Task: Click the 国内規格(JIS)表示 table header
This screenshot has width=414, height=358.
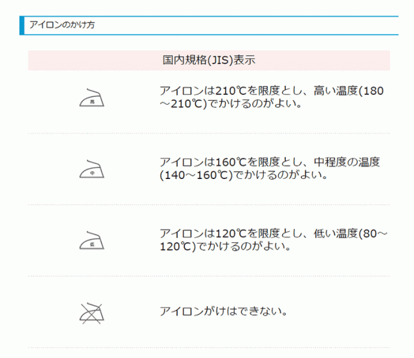Action: (x=208, y=60)
